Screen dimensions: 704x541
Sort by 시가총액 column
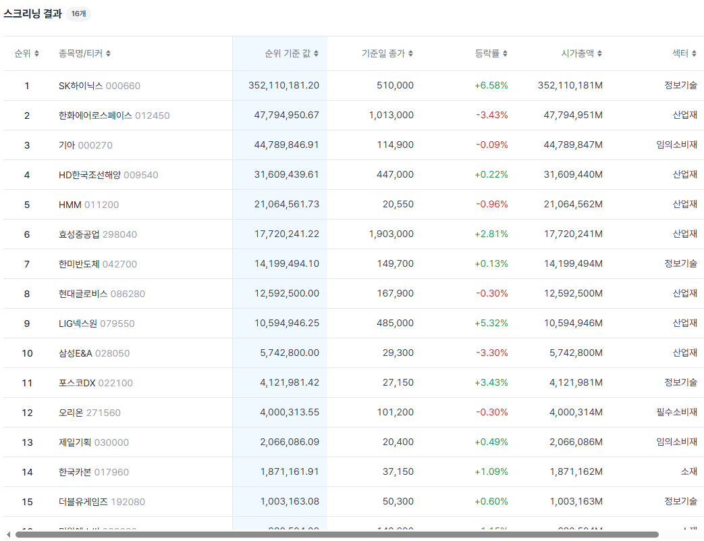[582, 53]
